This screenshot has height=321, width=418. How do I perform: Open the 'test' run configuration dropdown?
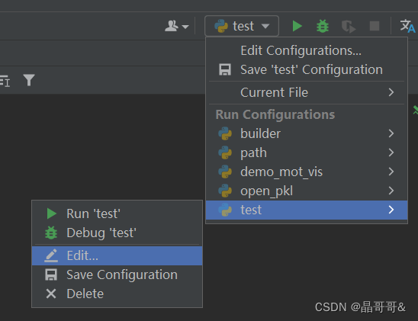point(242,26)
